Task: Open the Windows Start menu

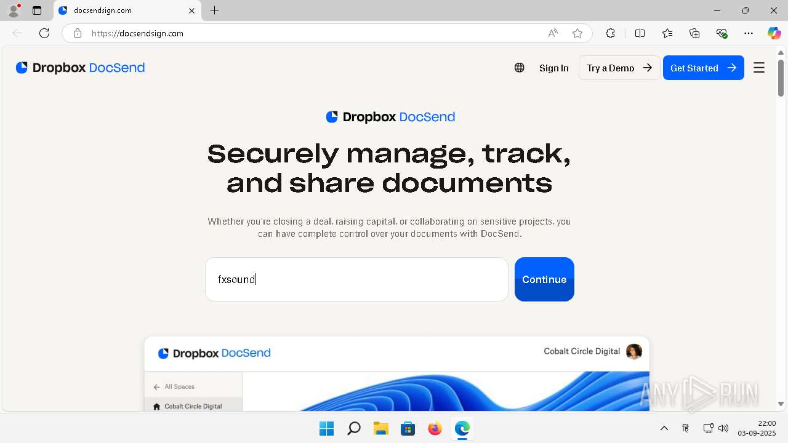Action: (x=326, y=428)
